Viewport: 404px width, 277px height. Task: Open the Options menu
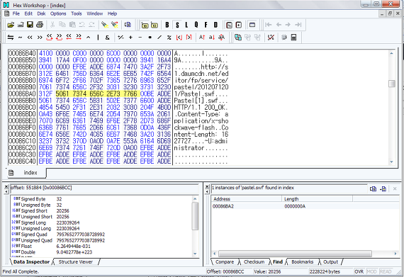(x=58, y=13)
